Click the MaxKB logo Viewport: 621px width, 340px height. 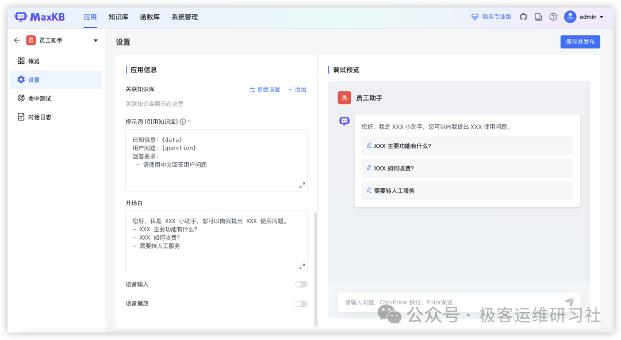pos(40,17)
